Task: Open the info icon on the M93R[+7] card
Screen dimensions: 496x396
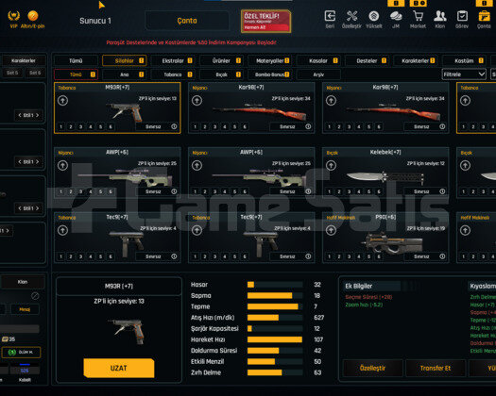Action: [174, 126]
